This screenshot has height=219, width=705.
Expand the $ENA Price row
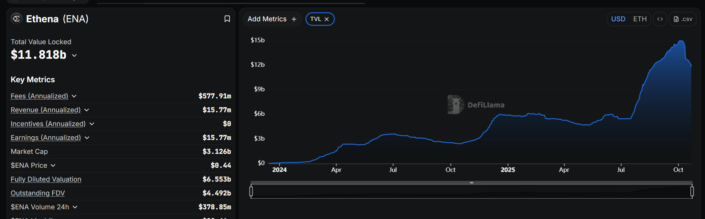(53, 165)
